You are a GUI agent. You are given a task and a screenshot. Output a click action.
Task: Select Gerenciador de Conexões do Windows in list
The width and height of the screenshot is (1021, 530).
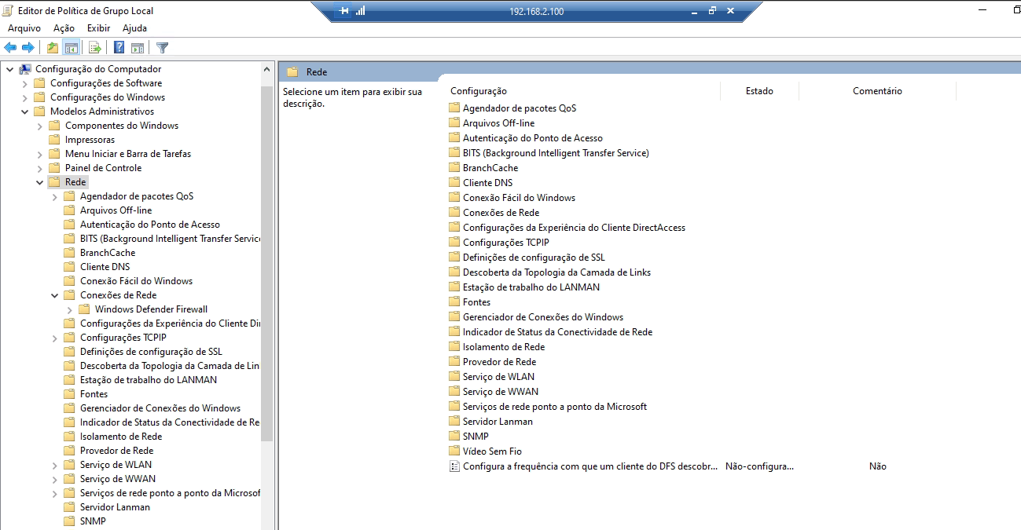tap(536, 317)
